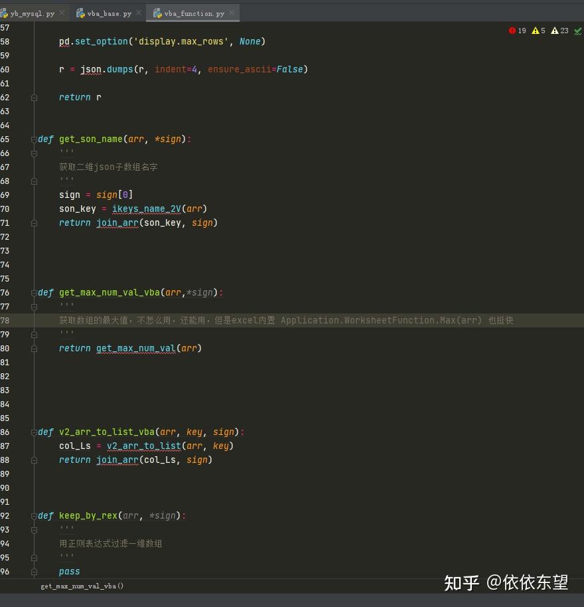Open the red errors indicator showing 19

tap(518, 31)
